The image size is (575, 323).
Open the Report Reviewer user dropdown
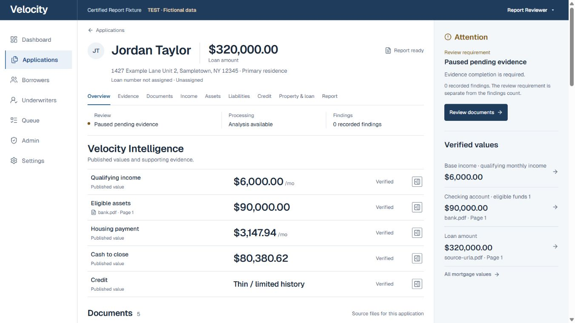tap(531, 10)
